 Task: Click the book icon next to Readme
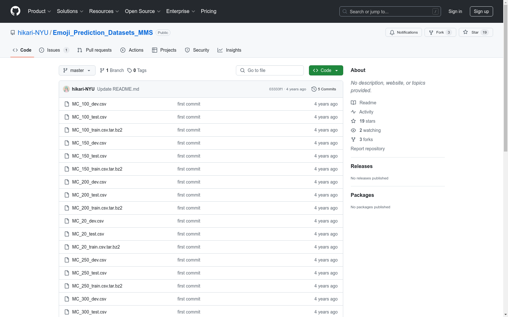(x=353, y=103)
